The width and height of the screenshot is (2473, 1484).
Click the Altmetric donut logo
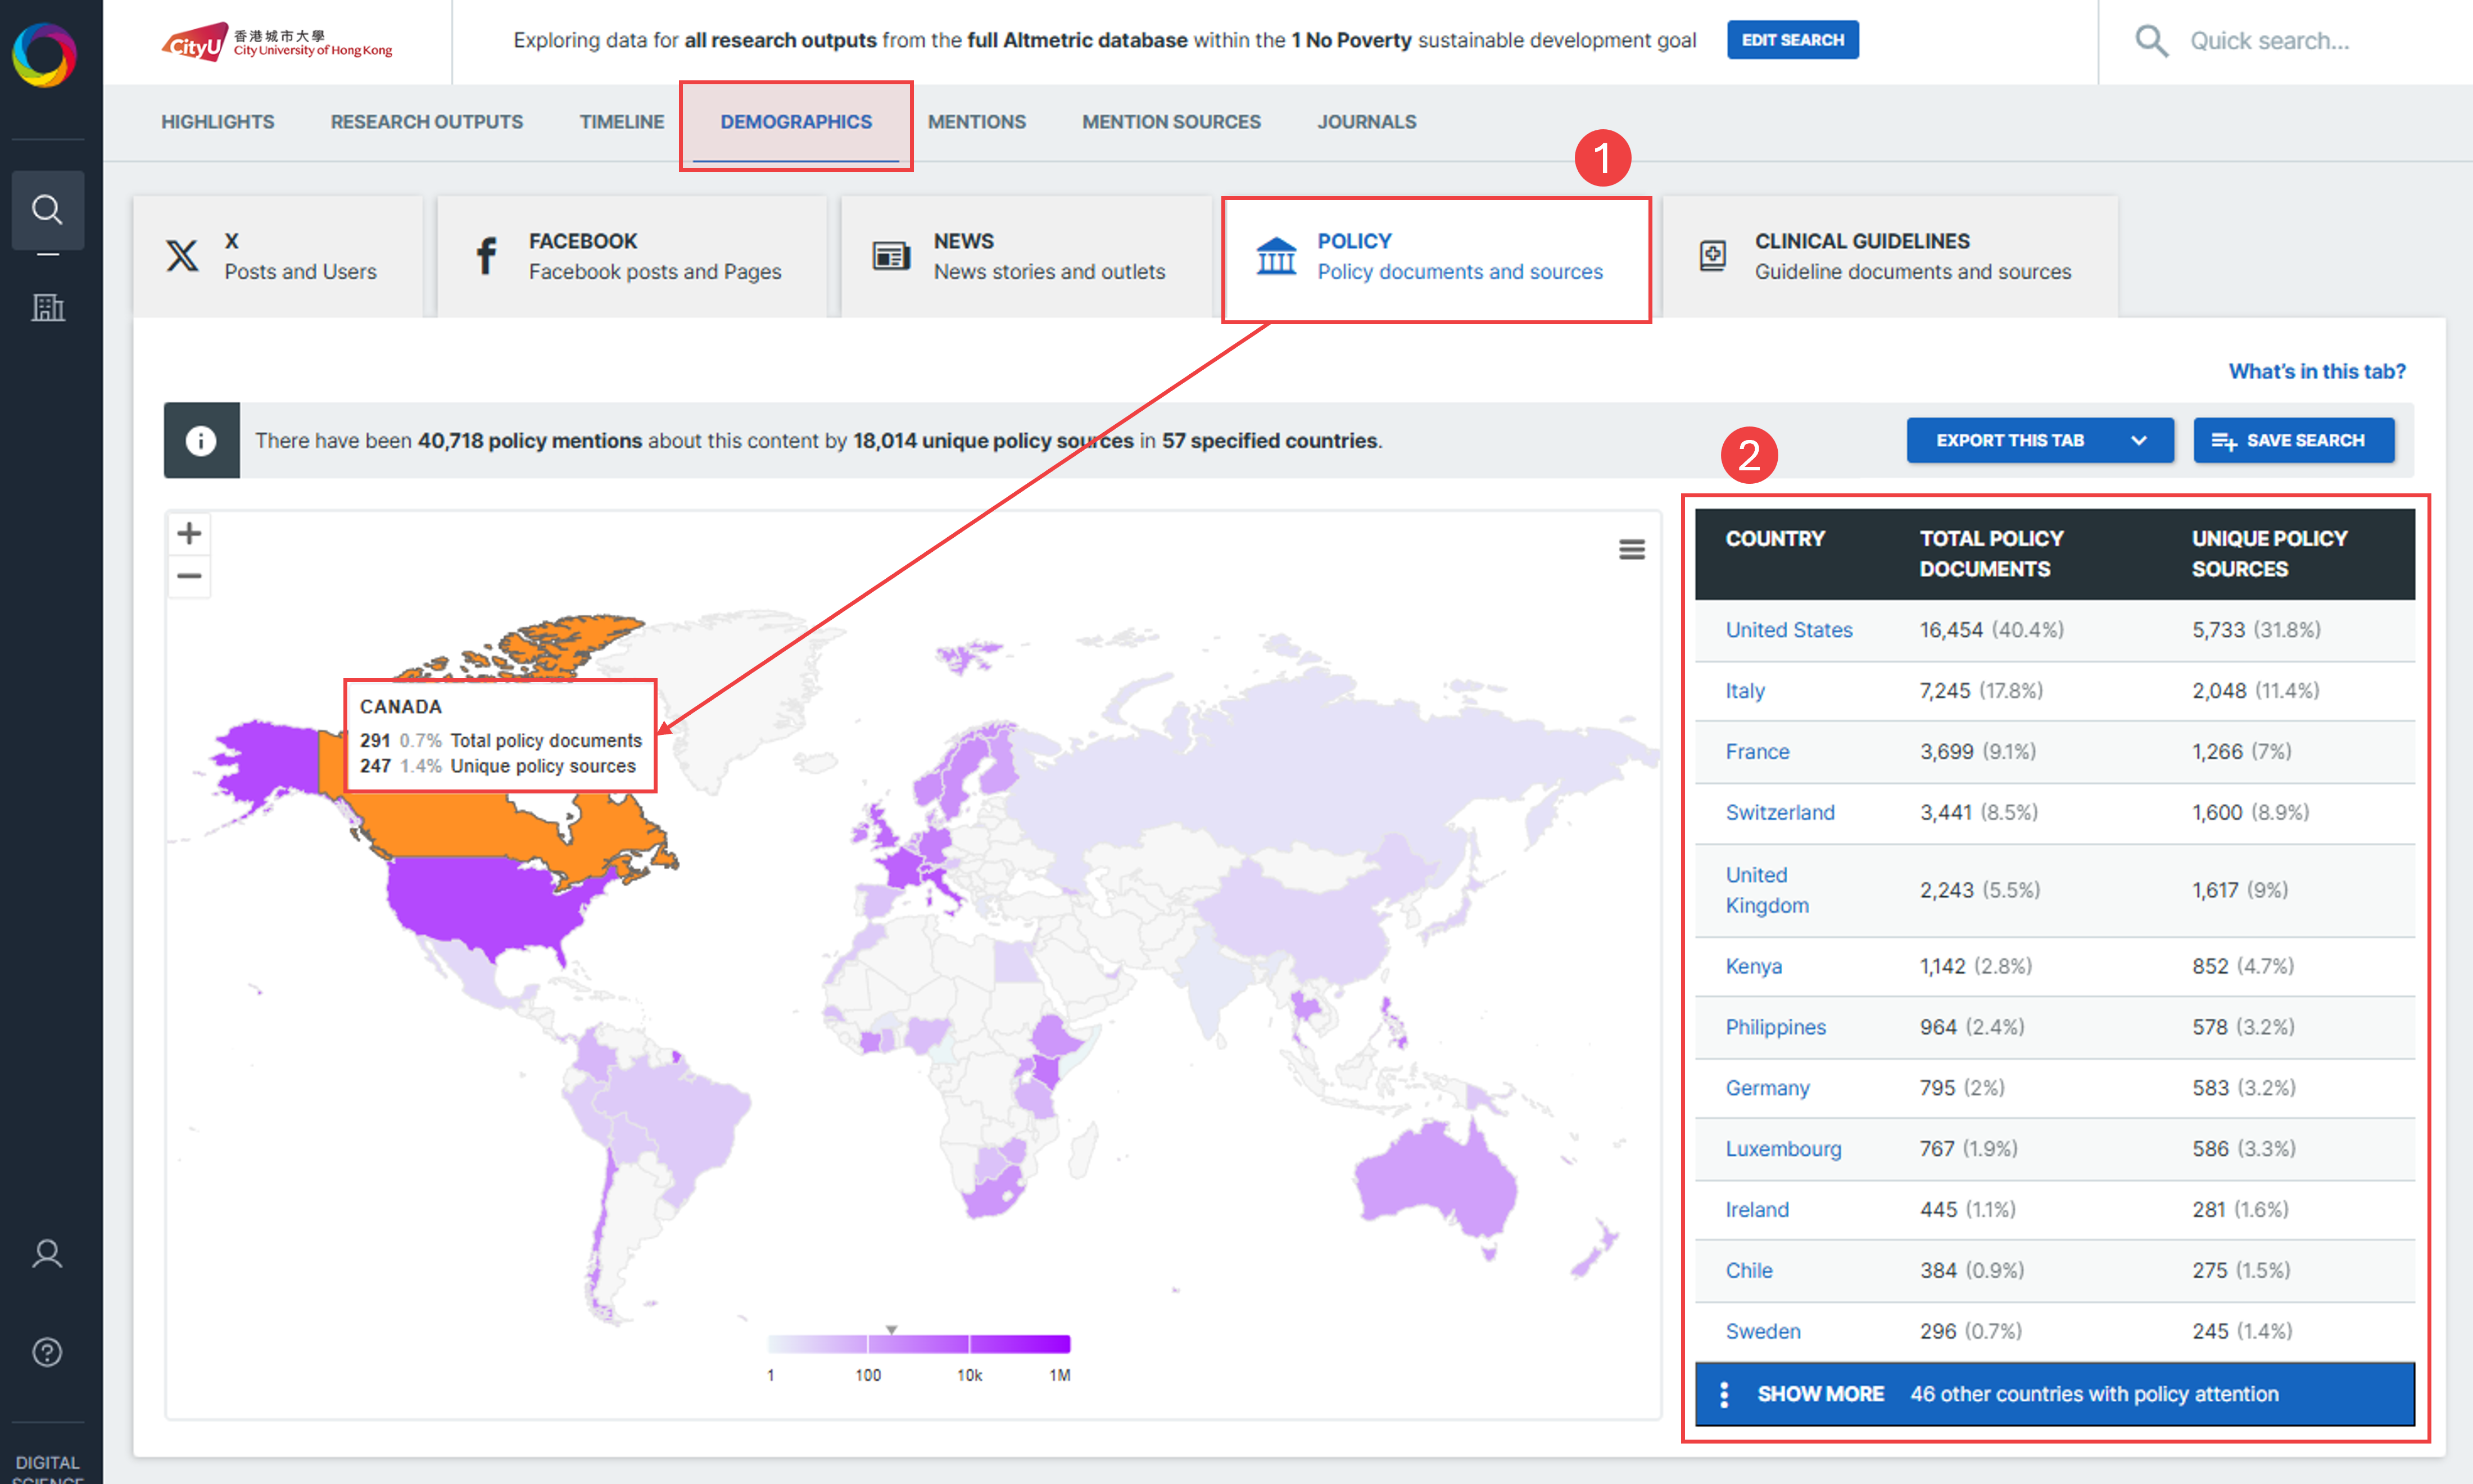(x=44, y=54)
